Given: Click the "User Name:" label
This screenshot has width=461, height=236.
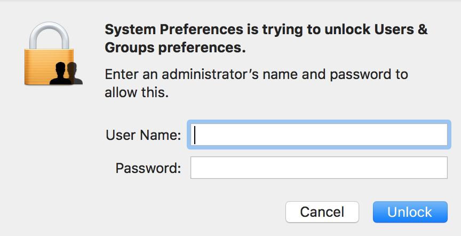Looking at the screenshot, I should [x=144, y=135].
